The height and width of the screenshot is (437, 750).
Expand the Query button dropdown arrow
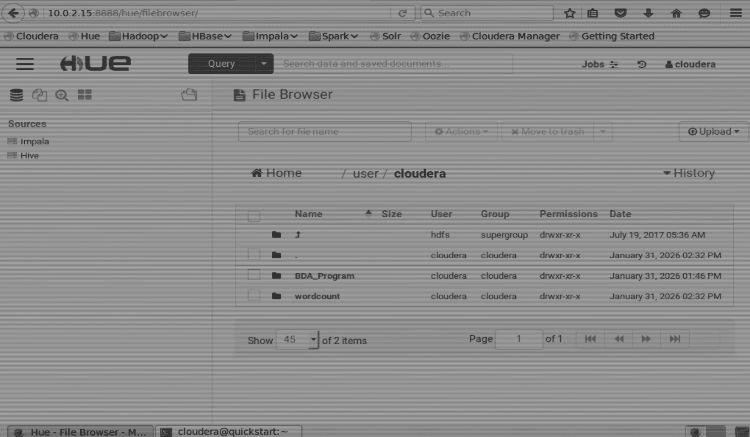click(x=264, y=64)
